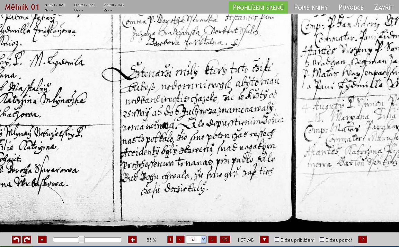The height and width of the screenshot is (247, 399).
Task: Click Zavřít to close the viewer
Action: point(384,7)
